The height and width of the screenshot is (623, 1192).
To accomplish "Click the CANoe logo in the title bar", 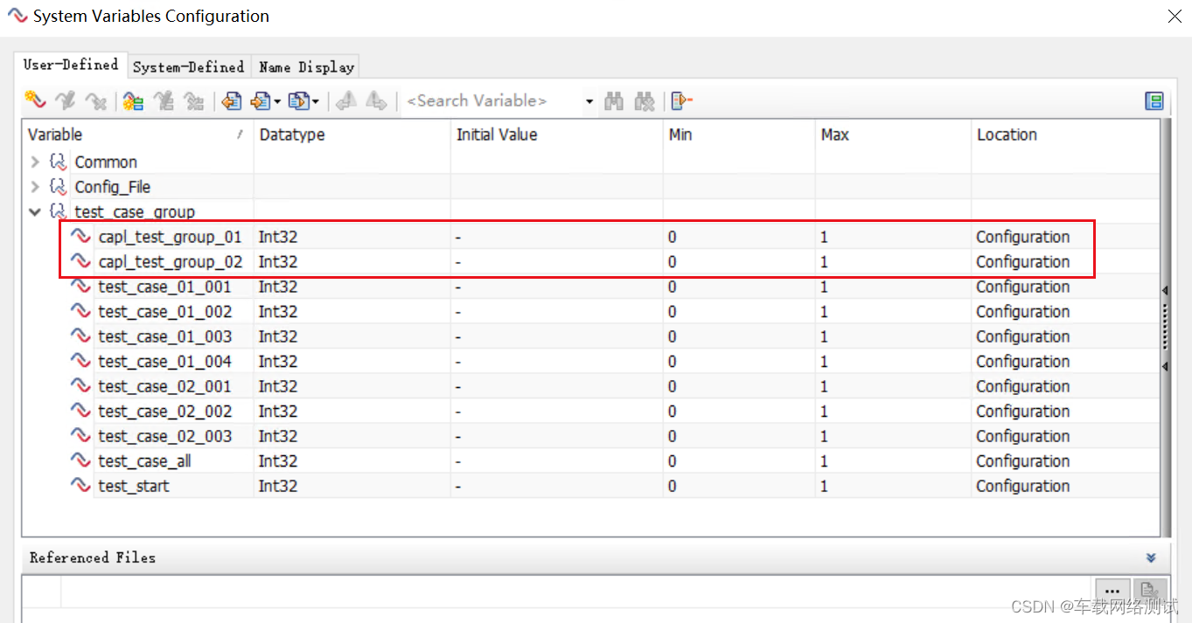I will (17, 16).
